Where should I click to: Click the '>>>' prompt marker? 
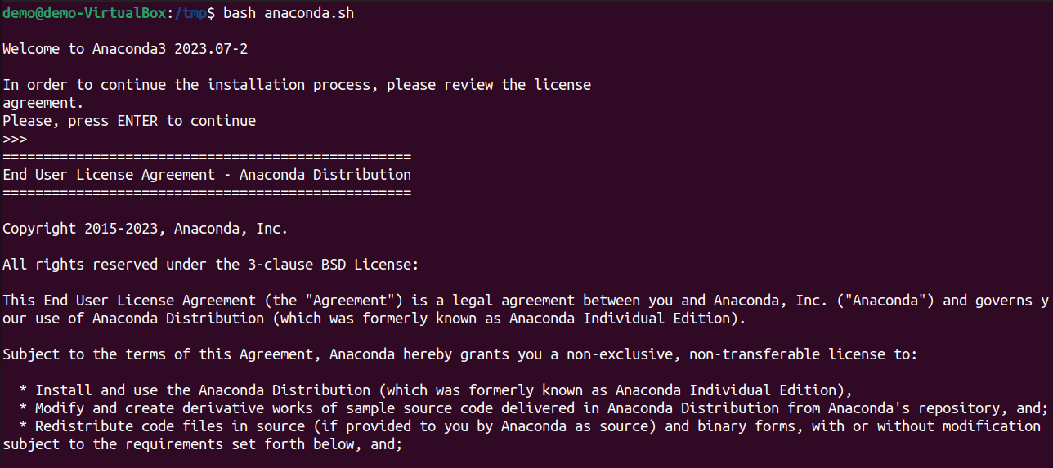[x=15, y=139]
